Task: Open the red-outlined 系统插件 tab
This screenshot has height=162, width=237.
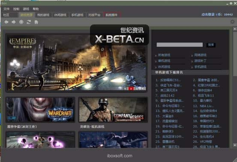Action: click(111, 15)
